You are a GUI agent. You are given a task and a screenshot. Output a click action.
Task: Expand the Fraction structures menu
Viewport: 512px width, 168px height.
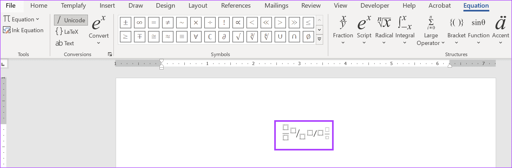click(343, 31)
